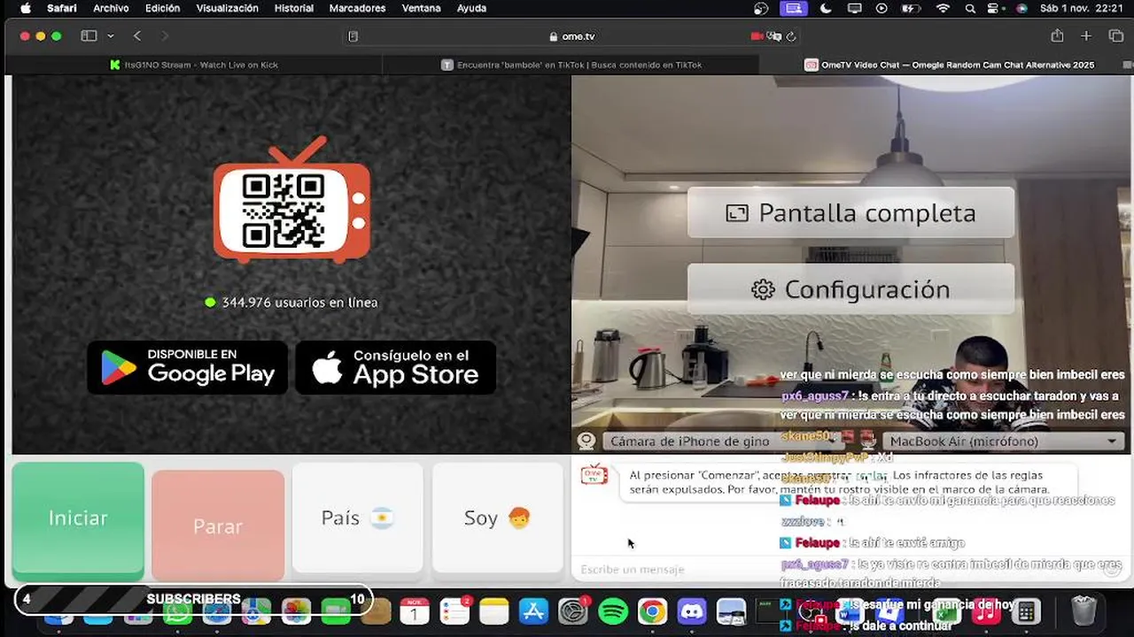Viewport: 1134px width, 637px height.
Task: Open the Apple menu
Action: click(x=26, y=8)
